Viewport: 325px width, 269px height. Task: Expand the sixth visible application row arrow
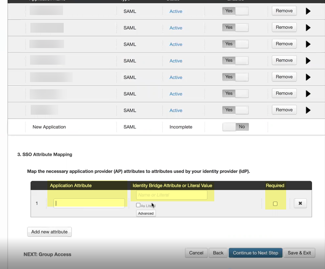coord(308,94)
